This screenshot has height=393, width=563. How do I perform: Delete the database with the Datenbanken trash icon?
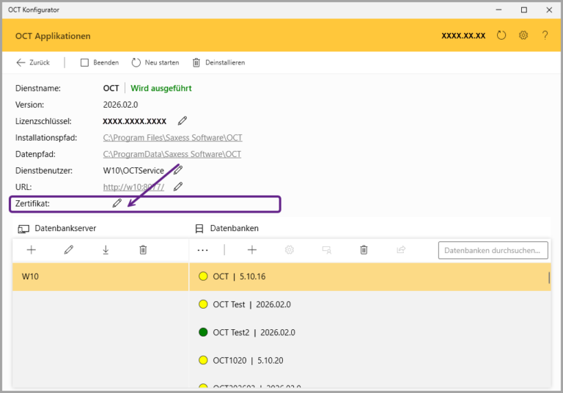click(x=364, y=250)
